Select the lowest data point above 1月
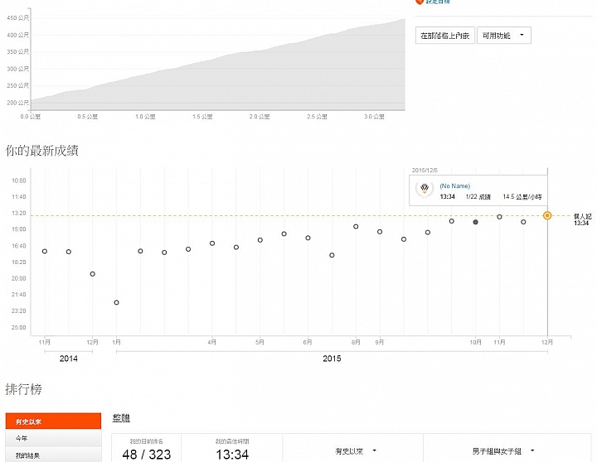The height and width of the screenshot is (462, 597). [117, 303]
